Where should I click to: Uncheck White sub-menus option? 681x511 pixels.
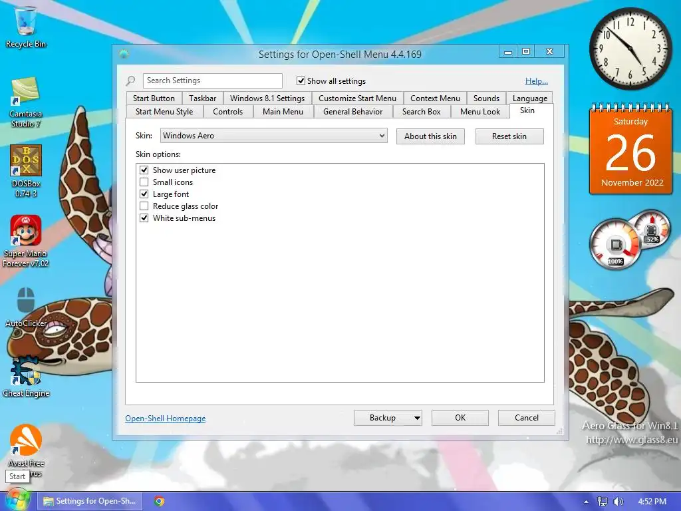pyautogui.click(x=144, y=218)
